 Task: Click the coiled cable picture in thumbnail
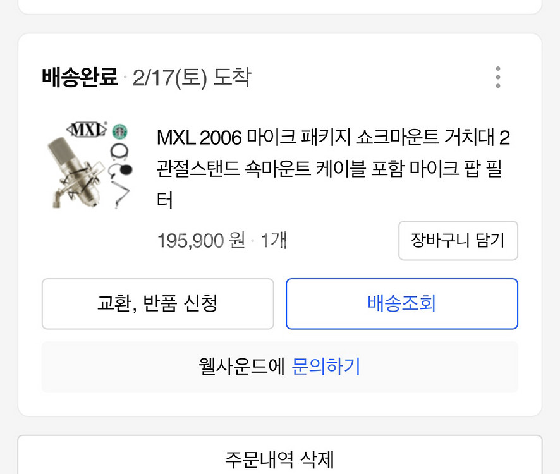[119, 150]
